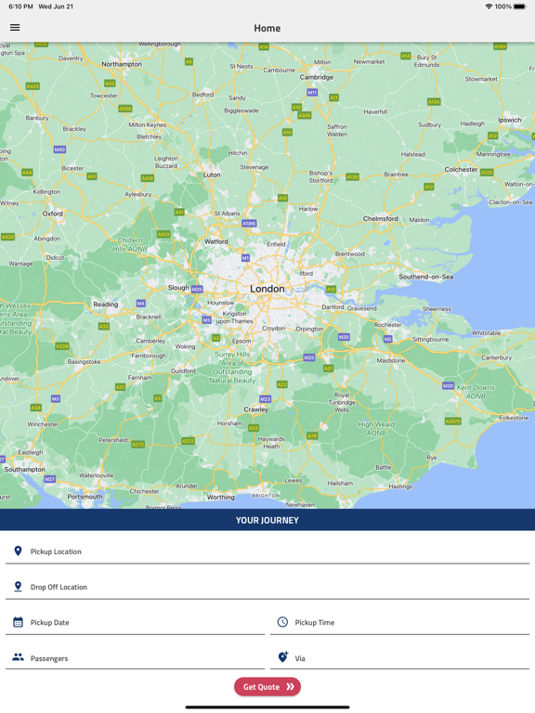This screenshot has width=535, height=713.
Task: Tap Portsmouth on the map
Action: (x=85, y=497)
